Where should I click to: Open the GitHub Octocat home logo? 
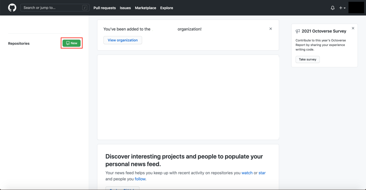(12, 8)
